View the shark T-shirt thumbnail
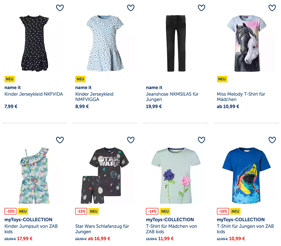This screenshot has width=281, height=246. 247,175
